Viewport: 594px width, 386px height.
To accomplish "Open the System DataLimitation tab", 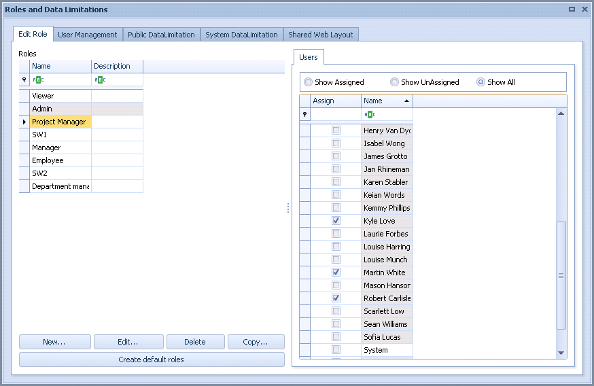I will pos(241,35).
